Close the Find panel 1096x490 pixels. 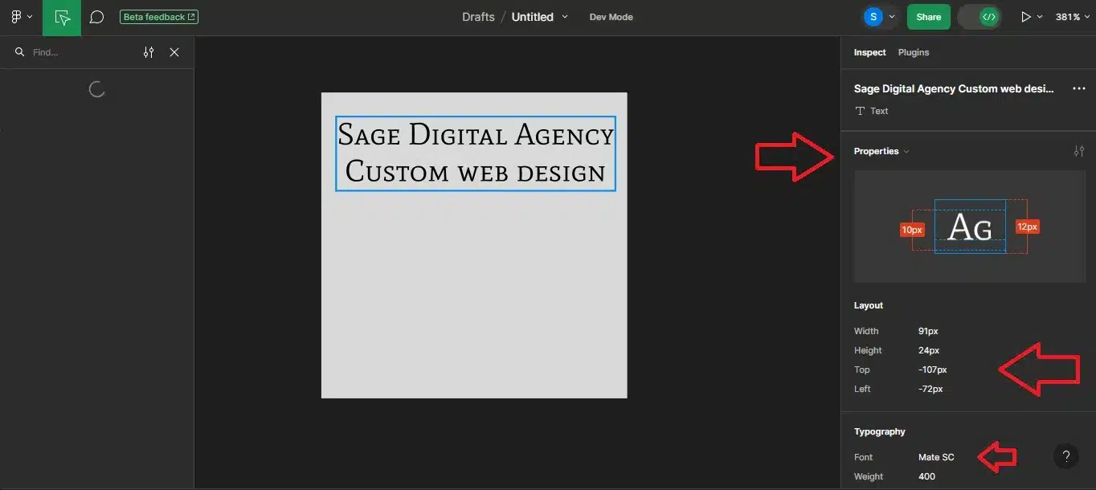click(x=174, y=52)
